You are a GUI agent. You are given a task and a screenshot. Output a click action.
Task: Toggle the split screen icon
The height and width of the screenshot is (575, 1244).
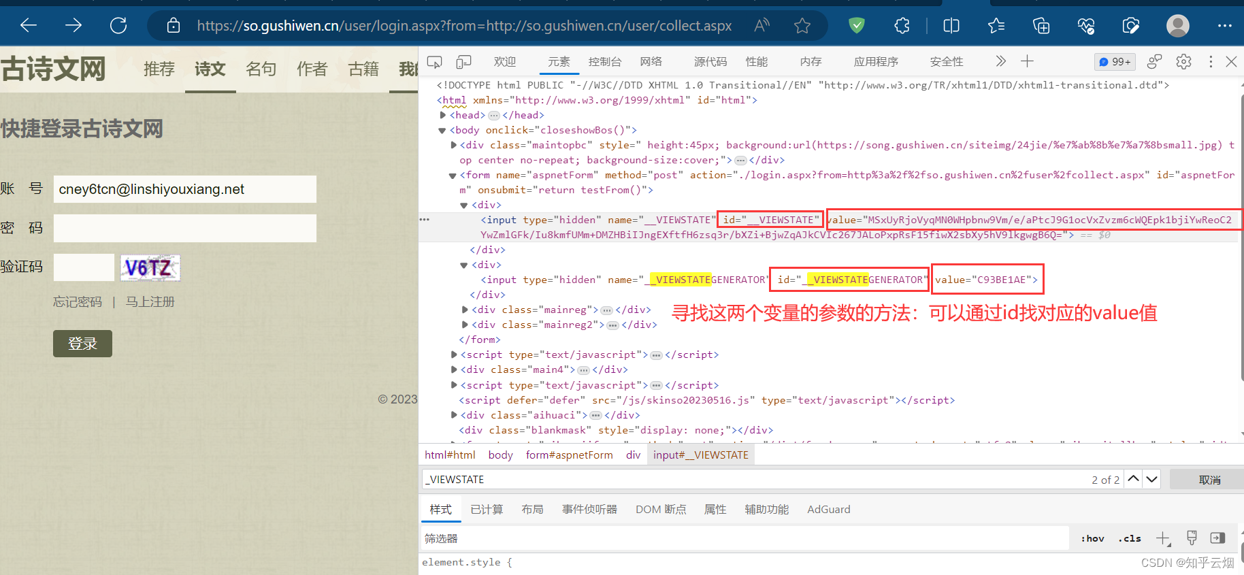pyautogui.click(x=951, y=26)
